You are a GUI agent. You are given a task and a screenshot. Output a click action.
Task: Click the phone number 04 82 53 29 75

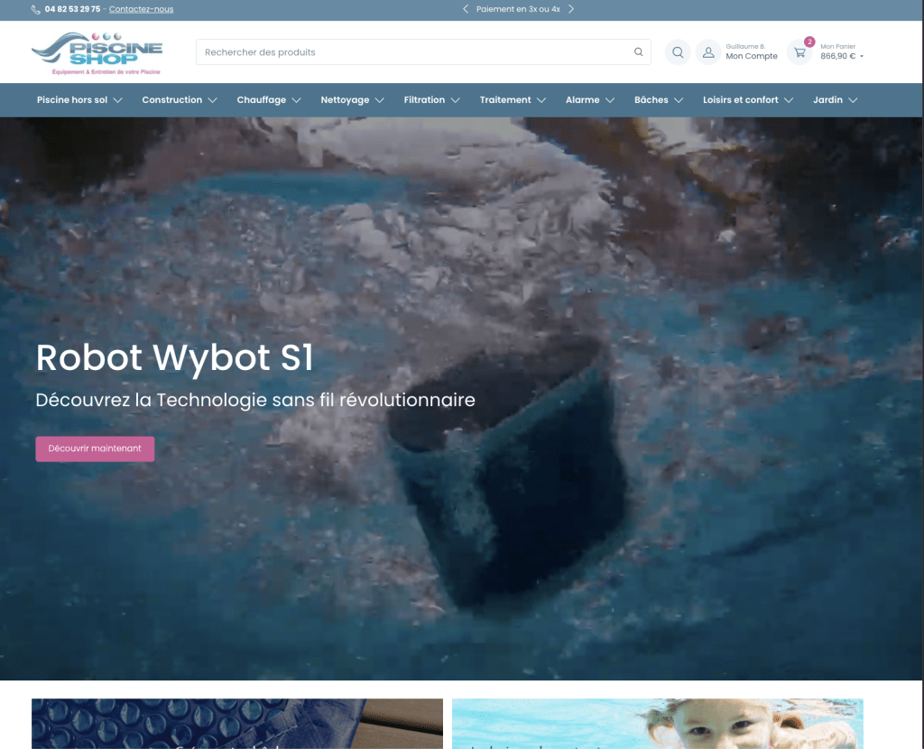coord(72,9)
